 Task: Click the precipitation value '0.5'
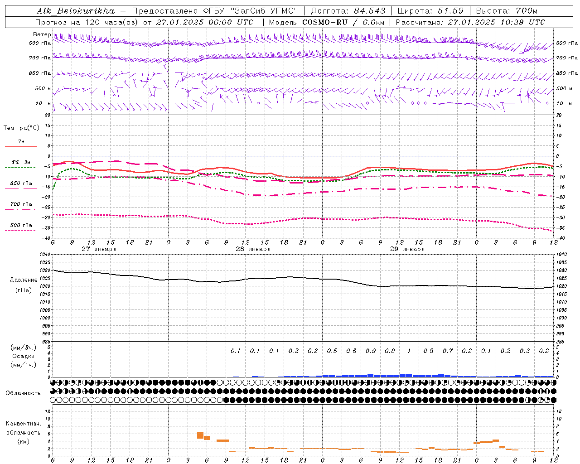(x=332, y=351)
